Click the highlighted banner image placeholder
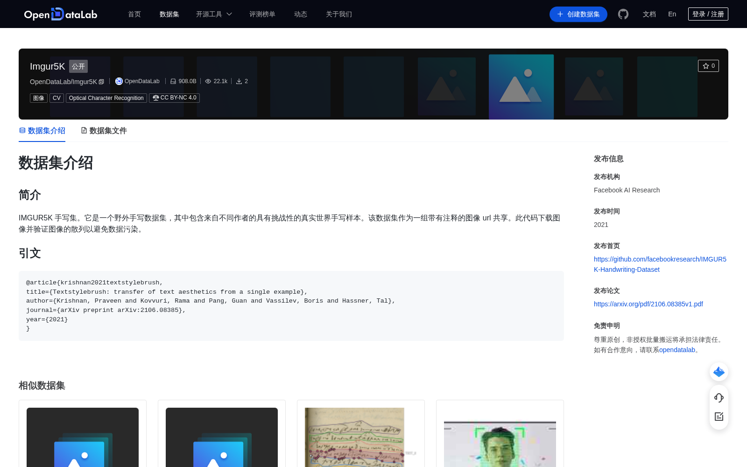 pyautogui.click(x=521, y=87)
